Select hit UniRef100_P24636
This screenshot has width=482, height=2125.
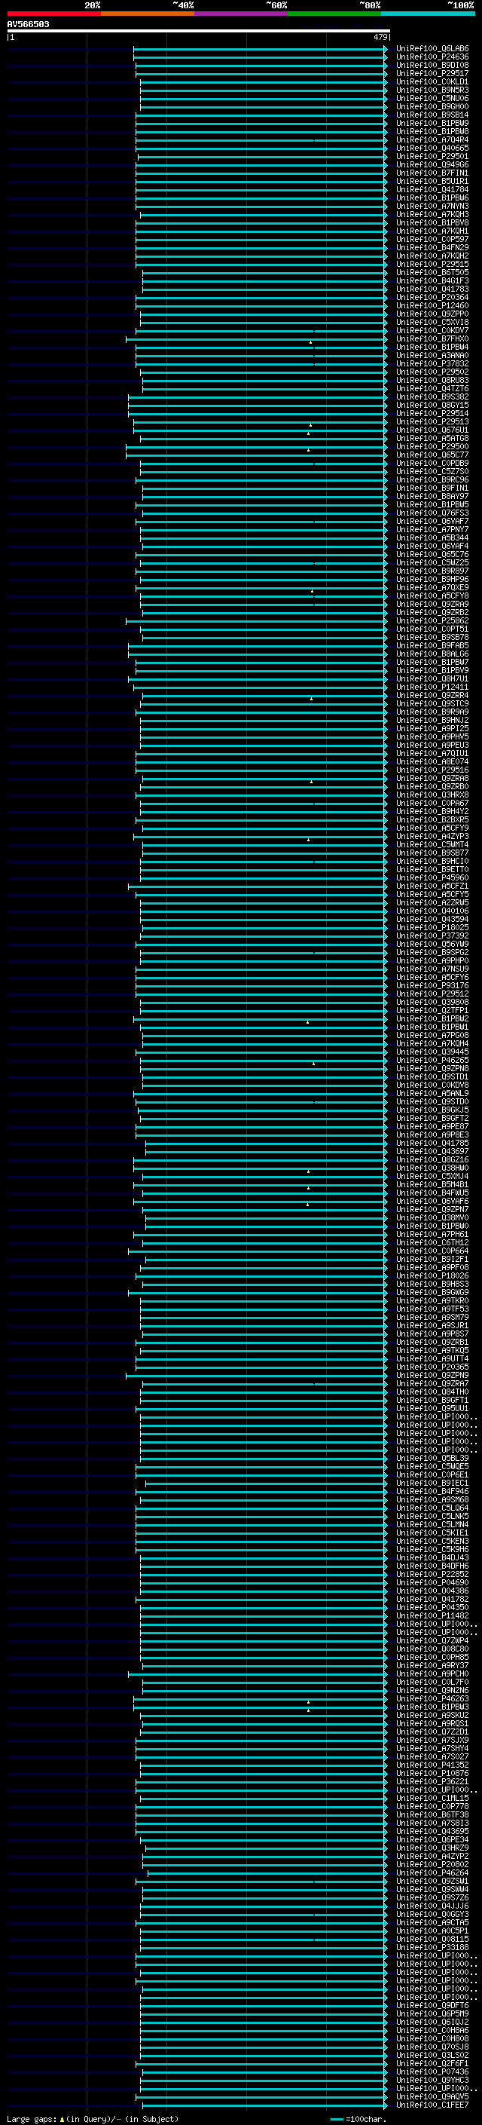coord(432,57)
